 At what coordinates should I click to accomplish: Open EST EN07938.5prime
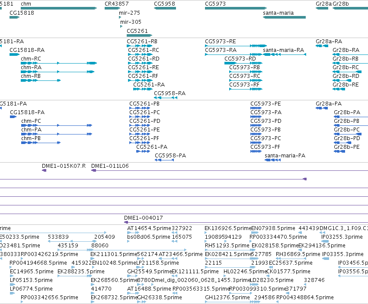point(255,233)
